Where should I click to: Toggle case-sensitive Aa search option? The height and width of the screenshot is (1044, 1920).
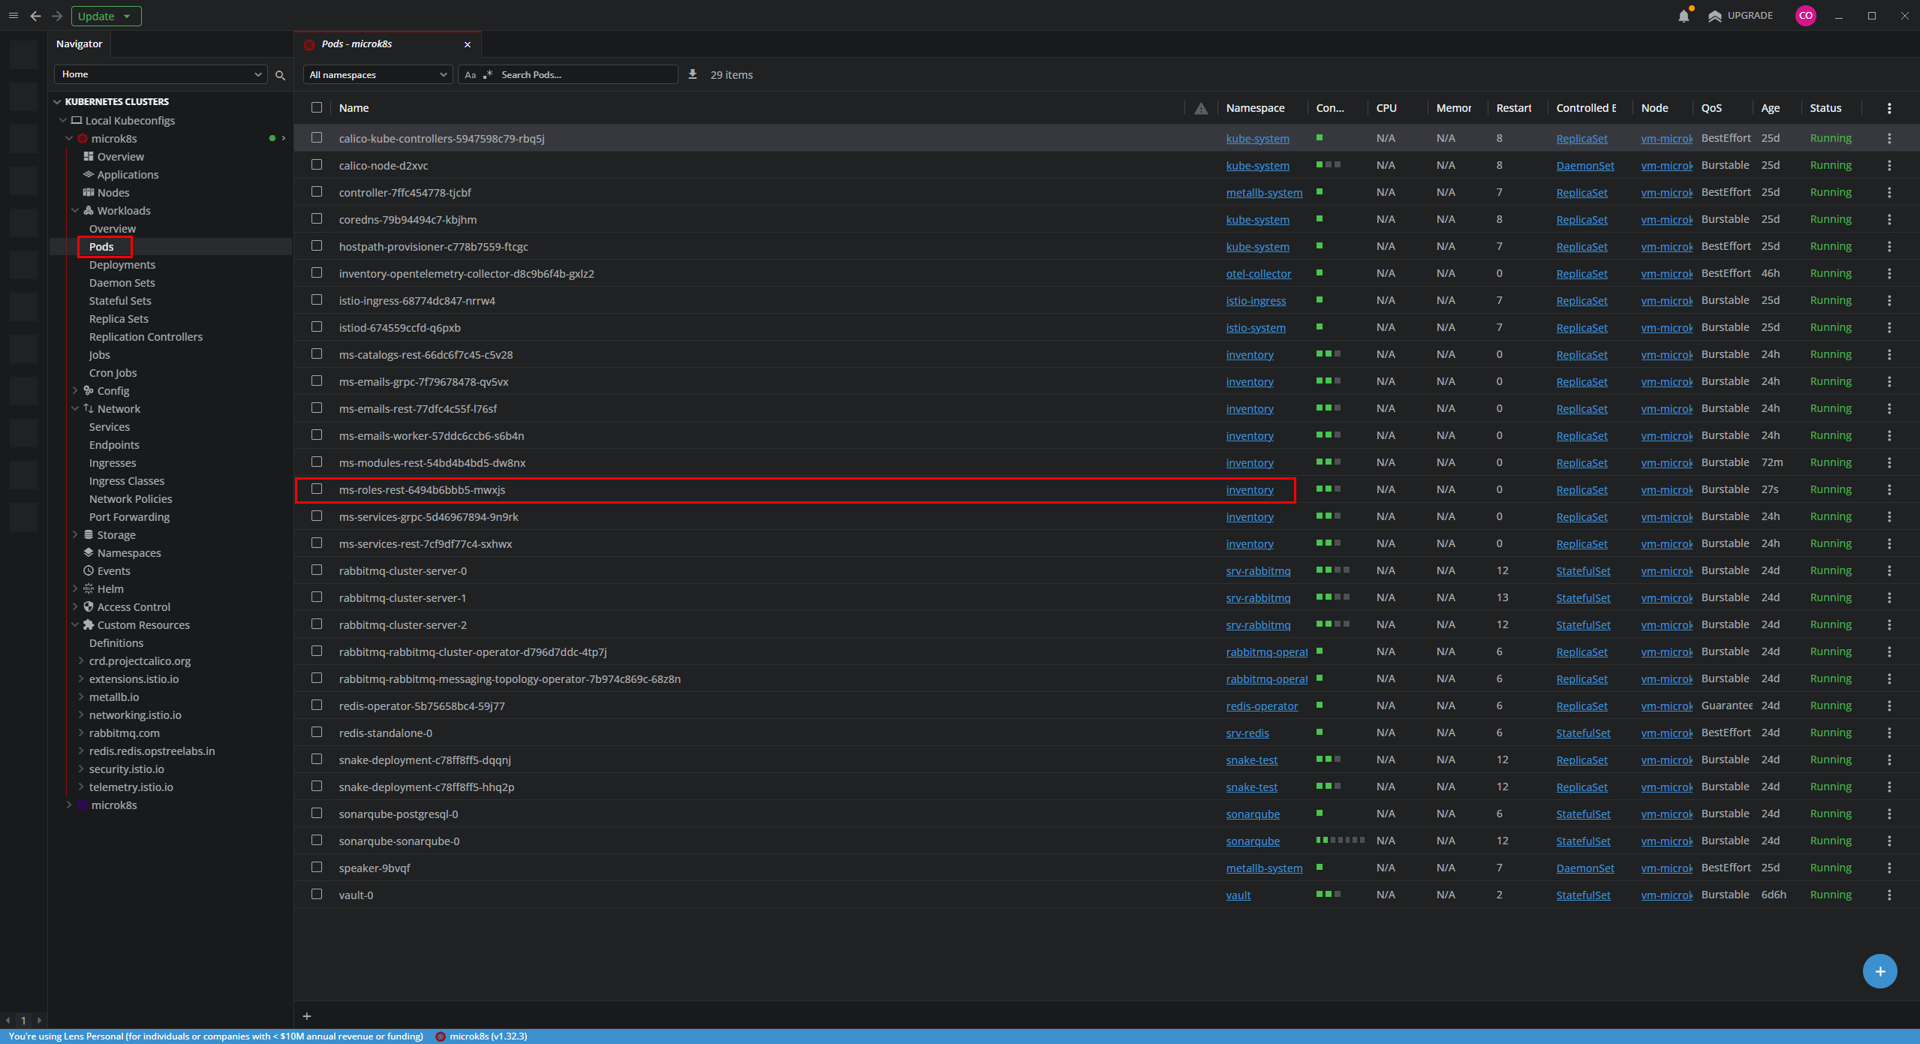pos(471,74)
